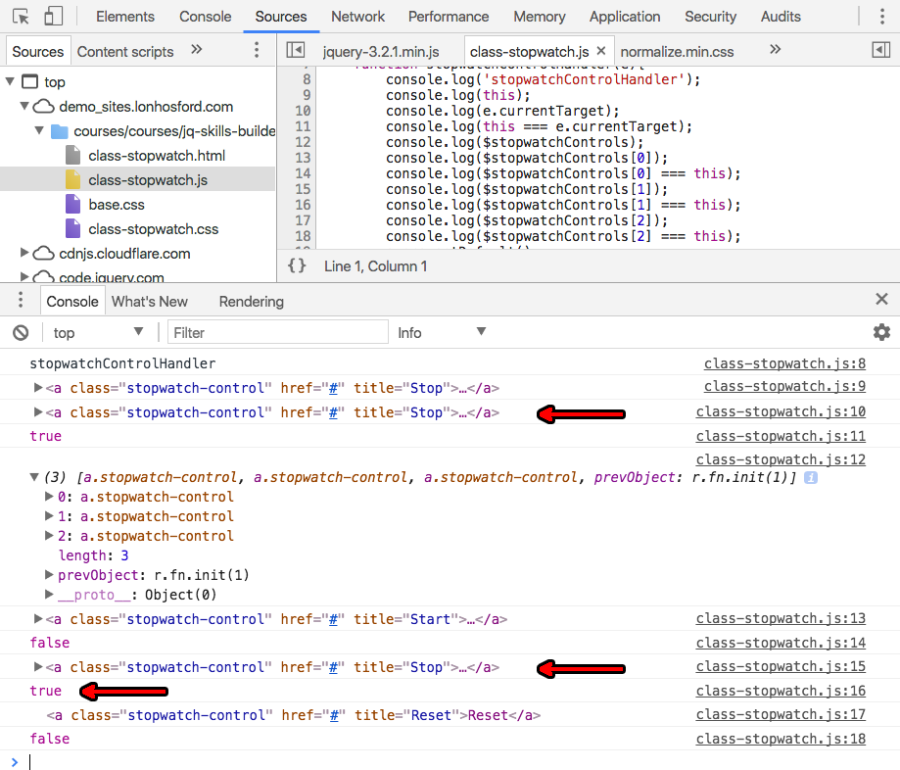Image resolution: width=900 pixels, height=770 pixels.
Task: Close the console drawer
Action: click(x=882, y=299)
